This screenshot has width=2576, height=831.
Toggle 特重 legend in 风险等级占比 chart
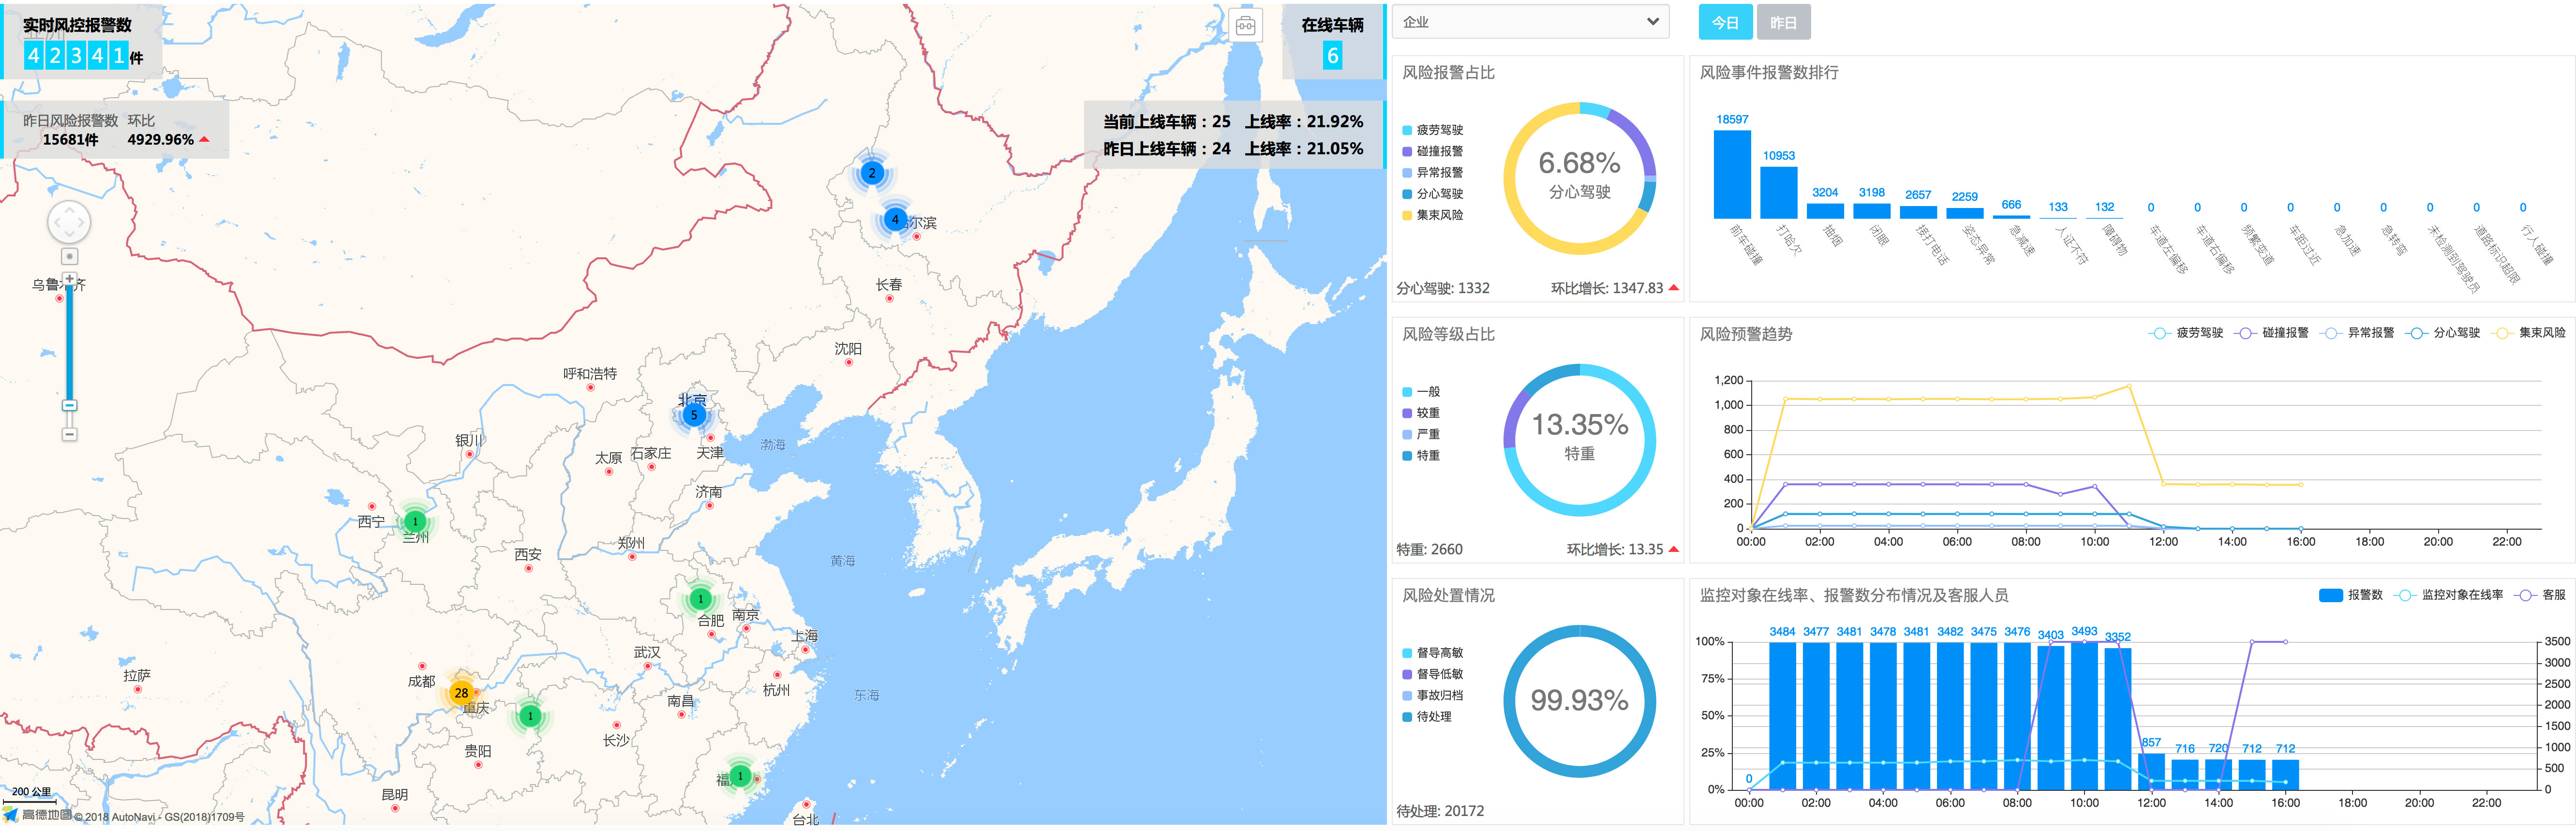point(1421,456)
